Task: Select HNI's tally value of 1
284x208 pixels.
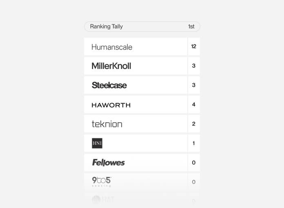Action: pyautogui.click(x=194, y=143)
